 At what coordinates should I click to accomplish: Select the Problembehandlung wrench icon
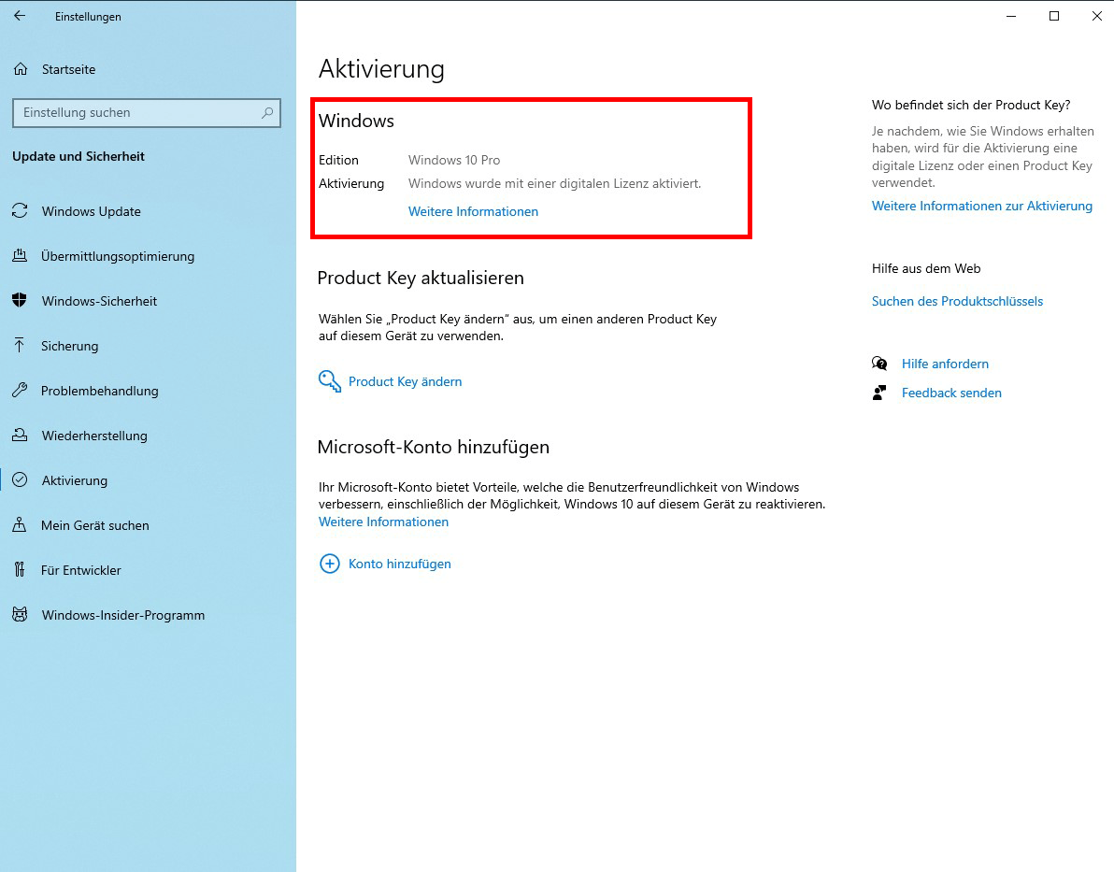(x=20, y=390)
